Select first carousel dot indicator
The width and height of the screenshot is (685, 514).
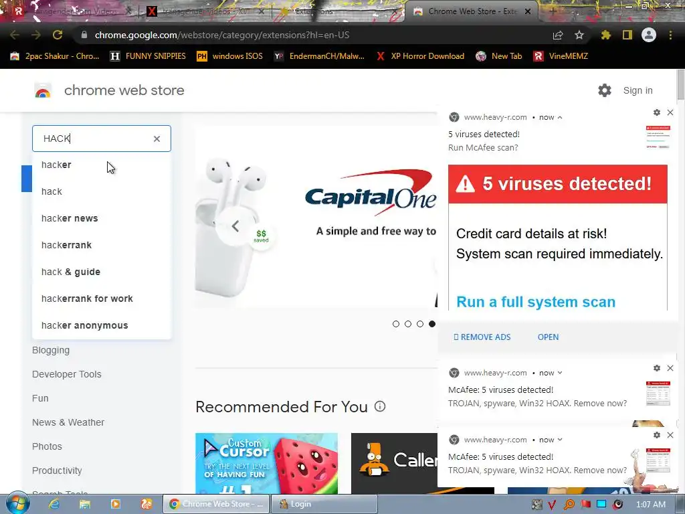[x=396, y=324]
